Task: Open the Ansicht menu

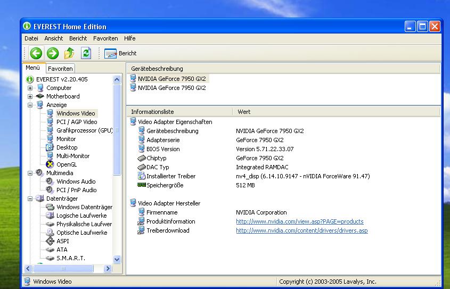Action: tap(54, 38)
